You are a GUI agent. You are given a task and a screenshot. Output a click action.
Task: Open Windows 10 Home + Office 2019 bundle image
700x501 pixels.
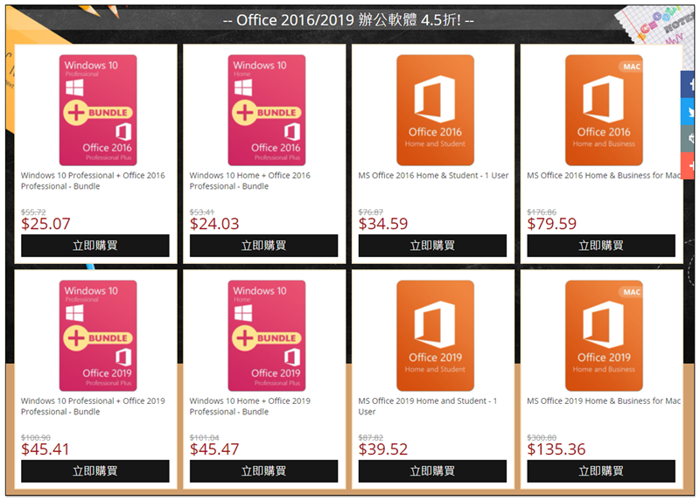point(267,336)
